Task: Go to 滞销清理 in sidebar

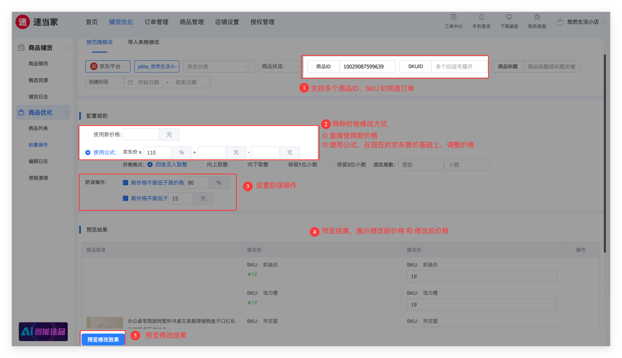Action: (x=38, y=178)
